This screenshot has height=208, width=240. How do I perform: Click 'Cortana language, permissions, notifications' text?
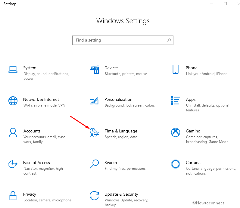click(x=211, y=171)
